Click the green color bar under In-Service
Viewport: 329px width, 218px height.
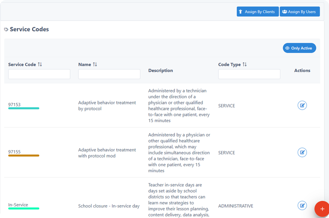(x=24, y=208)
